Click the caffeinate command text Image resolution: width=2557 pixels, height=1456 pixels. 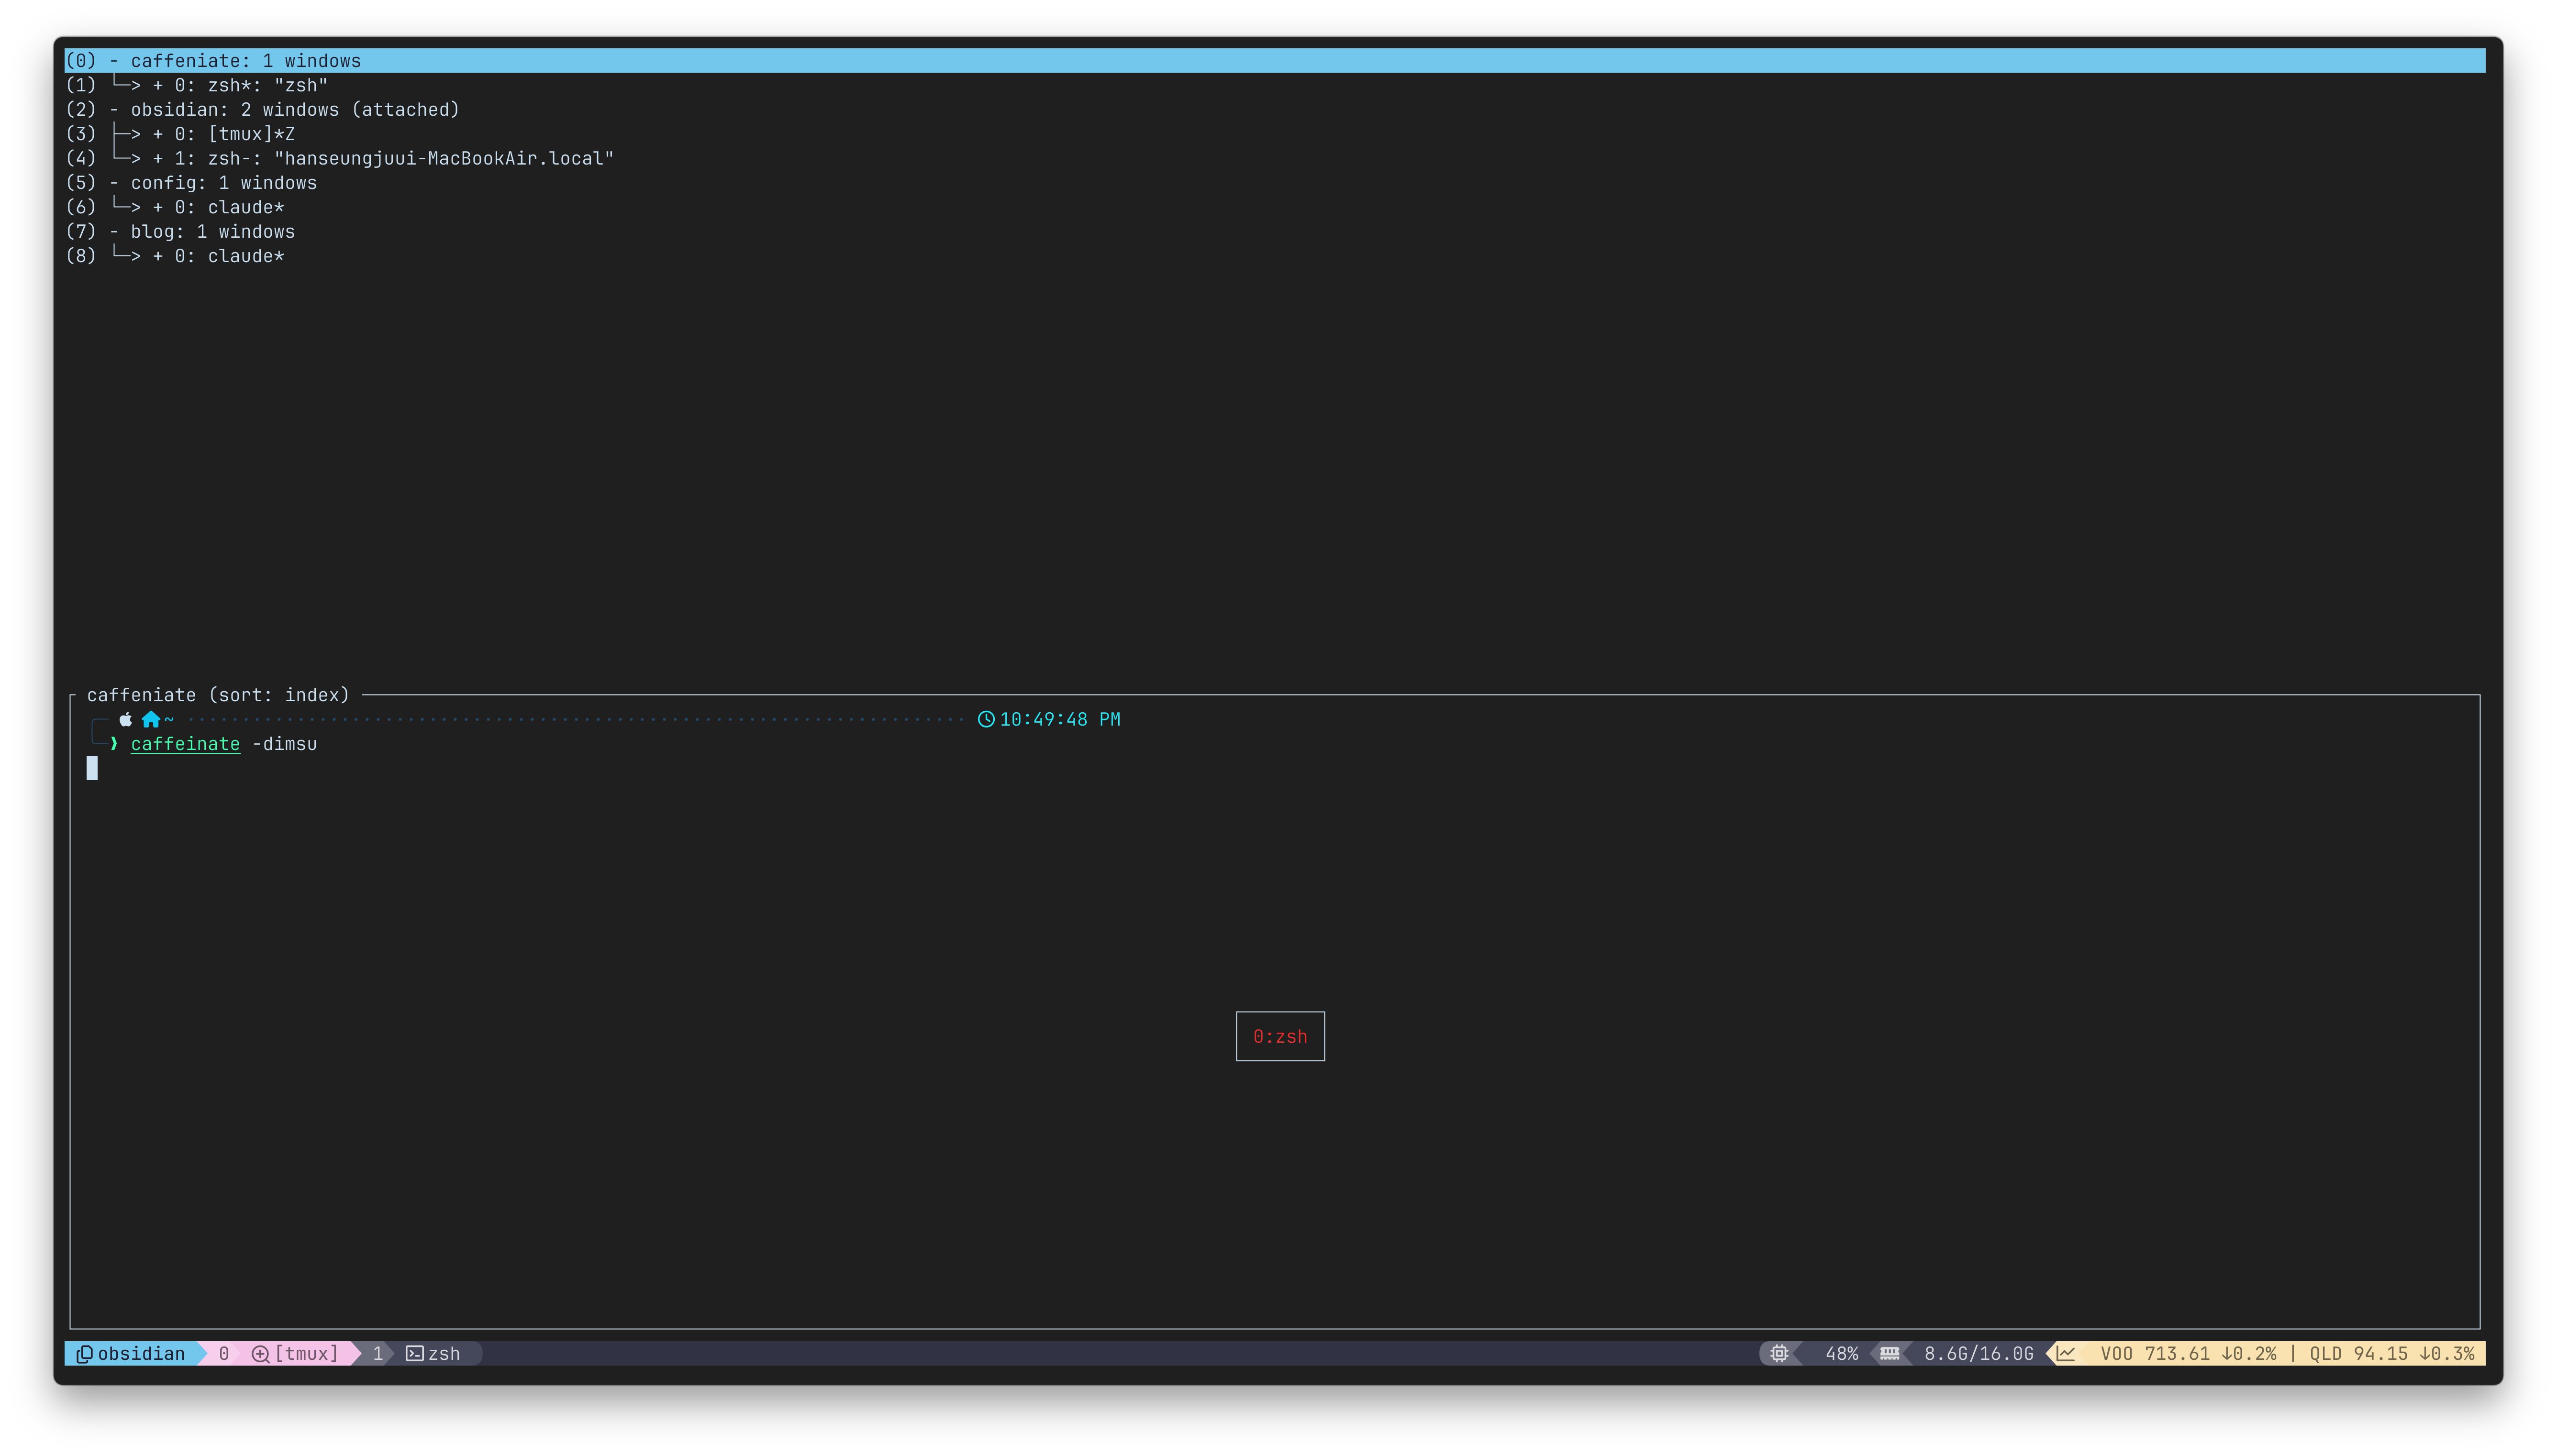(185, 744)
